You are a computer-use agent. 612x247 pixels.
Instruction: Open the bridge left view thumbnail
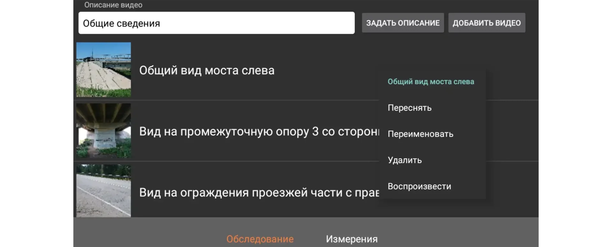[x=103, y=70]
